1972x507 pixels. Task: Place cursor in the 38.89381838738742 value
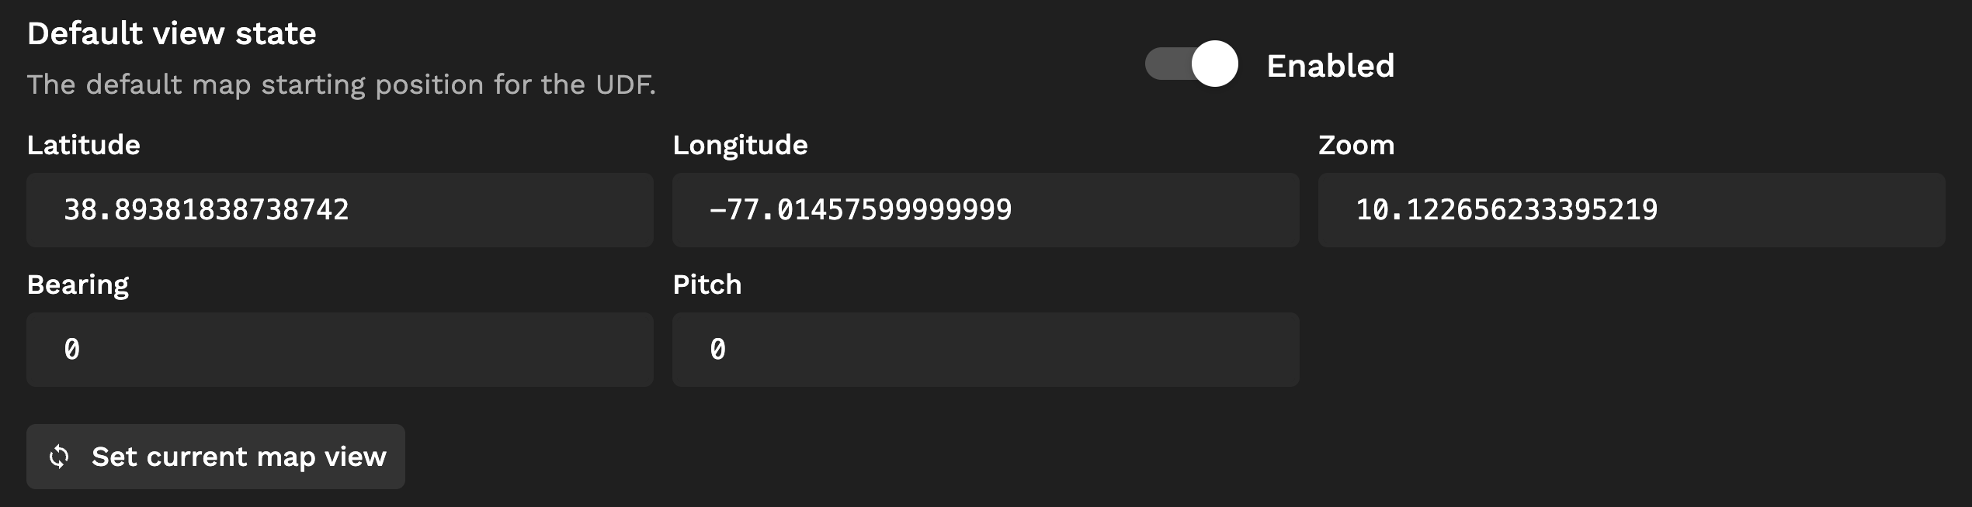coord(206,210)
